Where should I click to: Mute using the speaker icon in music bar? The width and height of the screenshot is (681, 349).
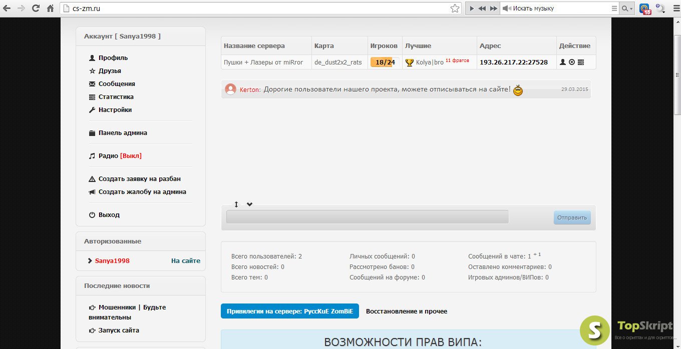pyautogui.click(x=506, y=8)
